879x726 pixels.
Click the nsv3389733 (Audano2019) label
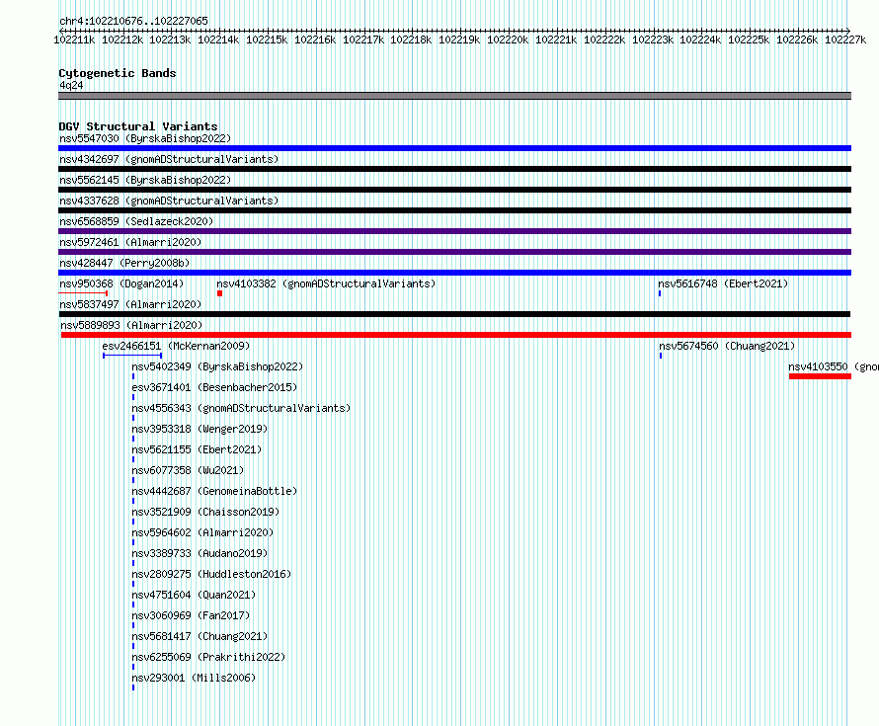200,553
